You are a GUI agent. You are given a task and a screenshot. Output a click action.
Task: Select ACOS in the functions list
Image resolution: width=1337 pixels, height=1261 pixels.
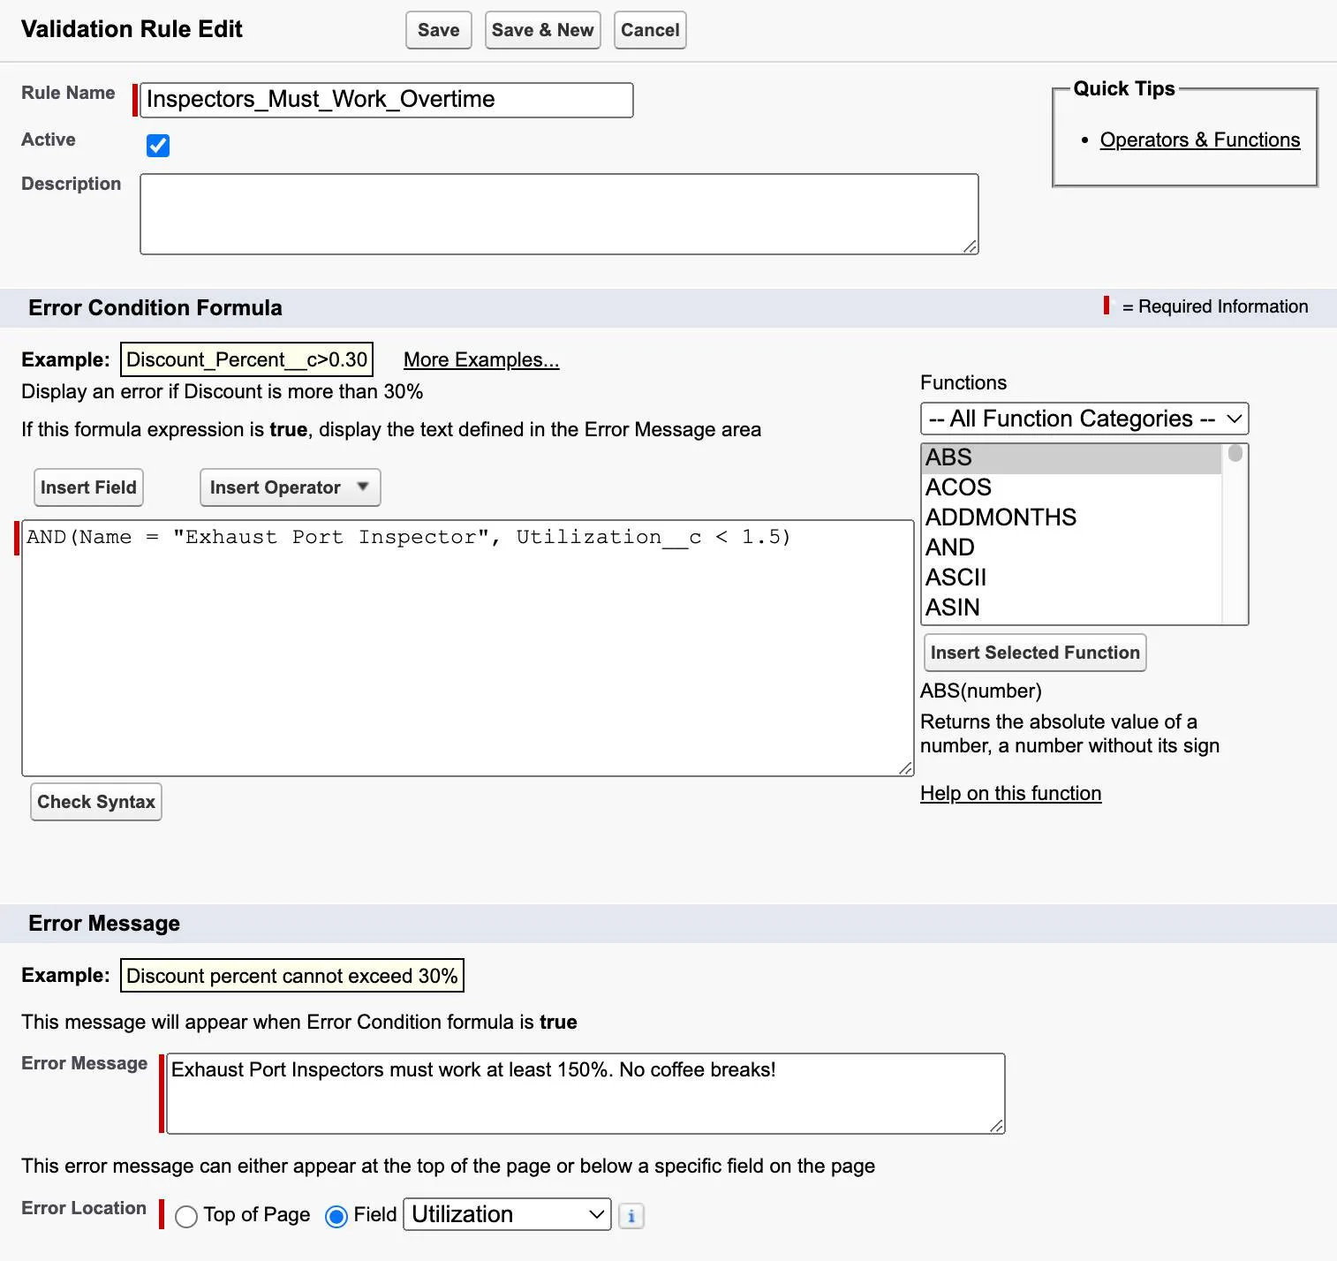1072,487
